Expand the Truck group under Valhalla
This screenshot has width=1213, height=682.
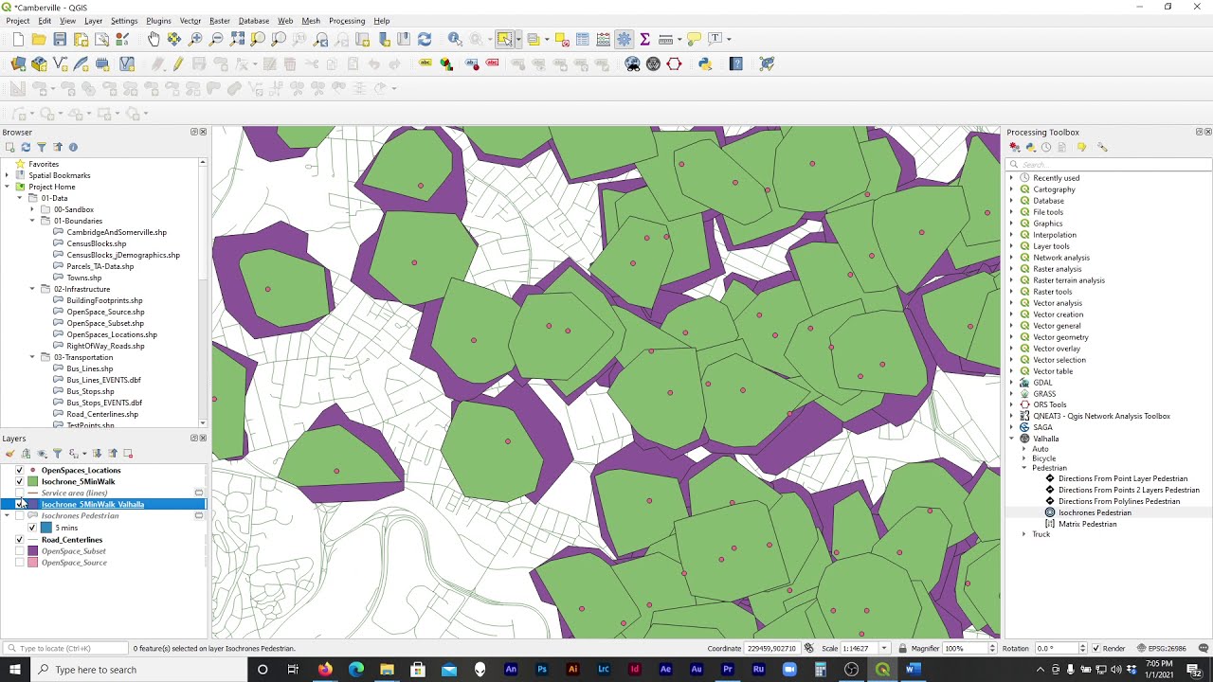pos(1023,534)
